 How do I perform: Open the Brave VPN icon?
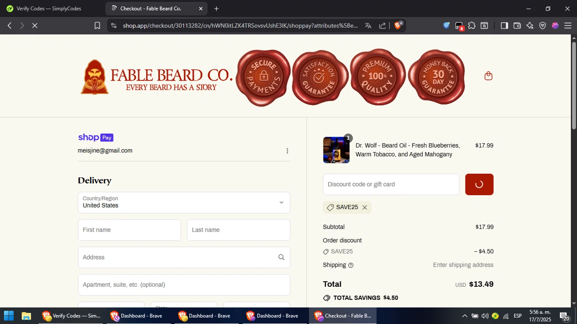(542, 25)
